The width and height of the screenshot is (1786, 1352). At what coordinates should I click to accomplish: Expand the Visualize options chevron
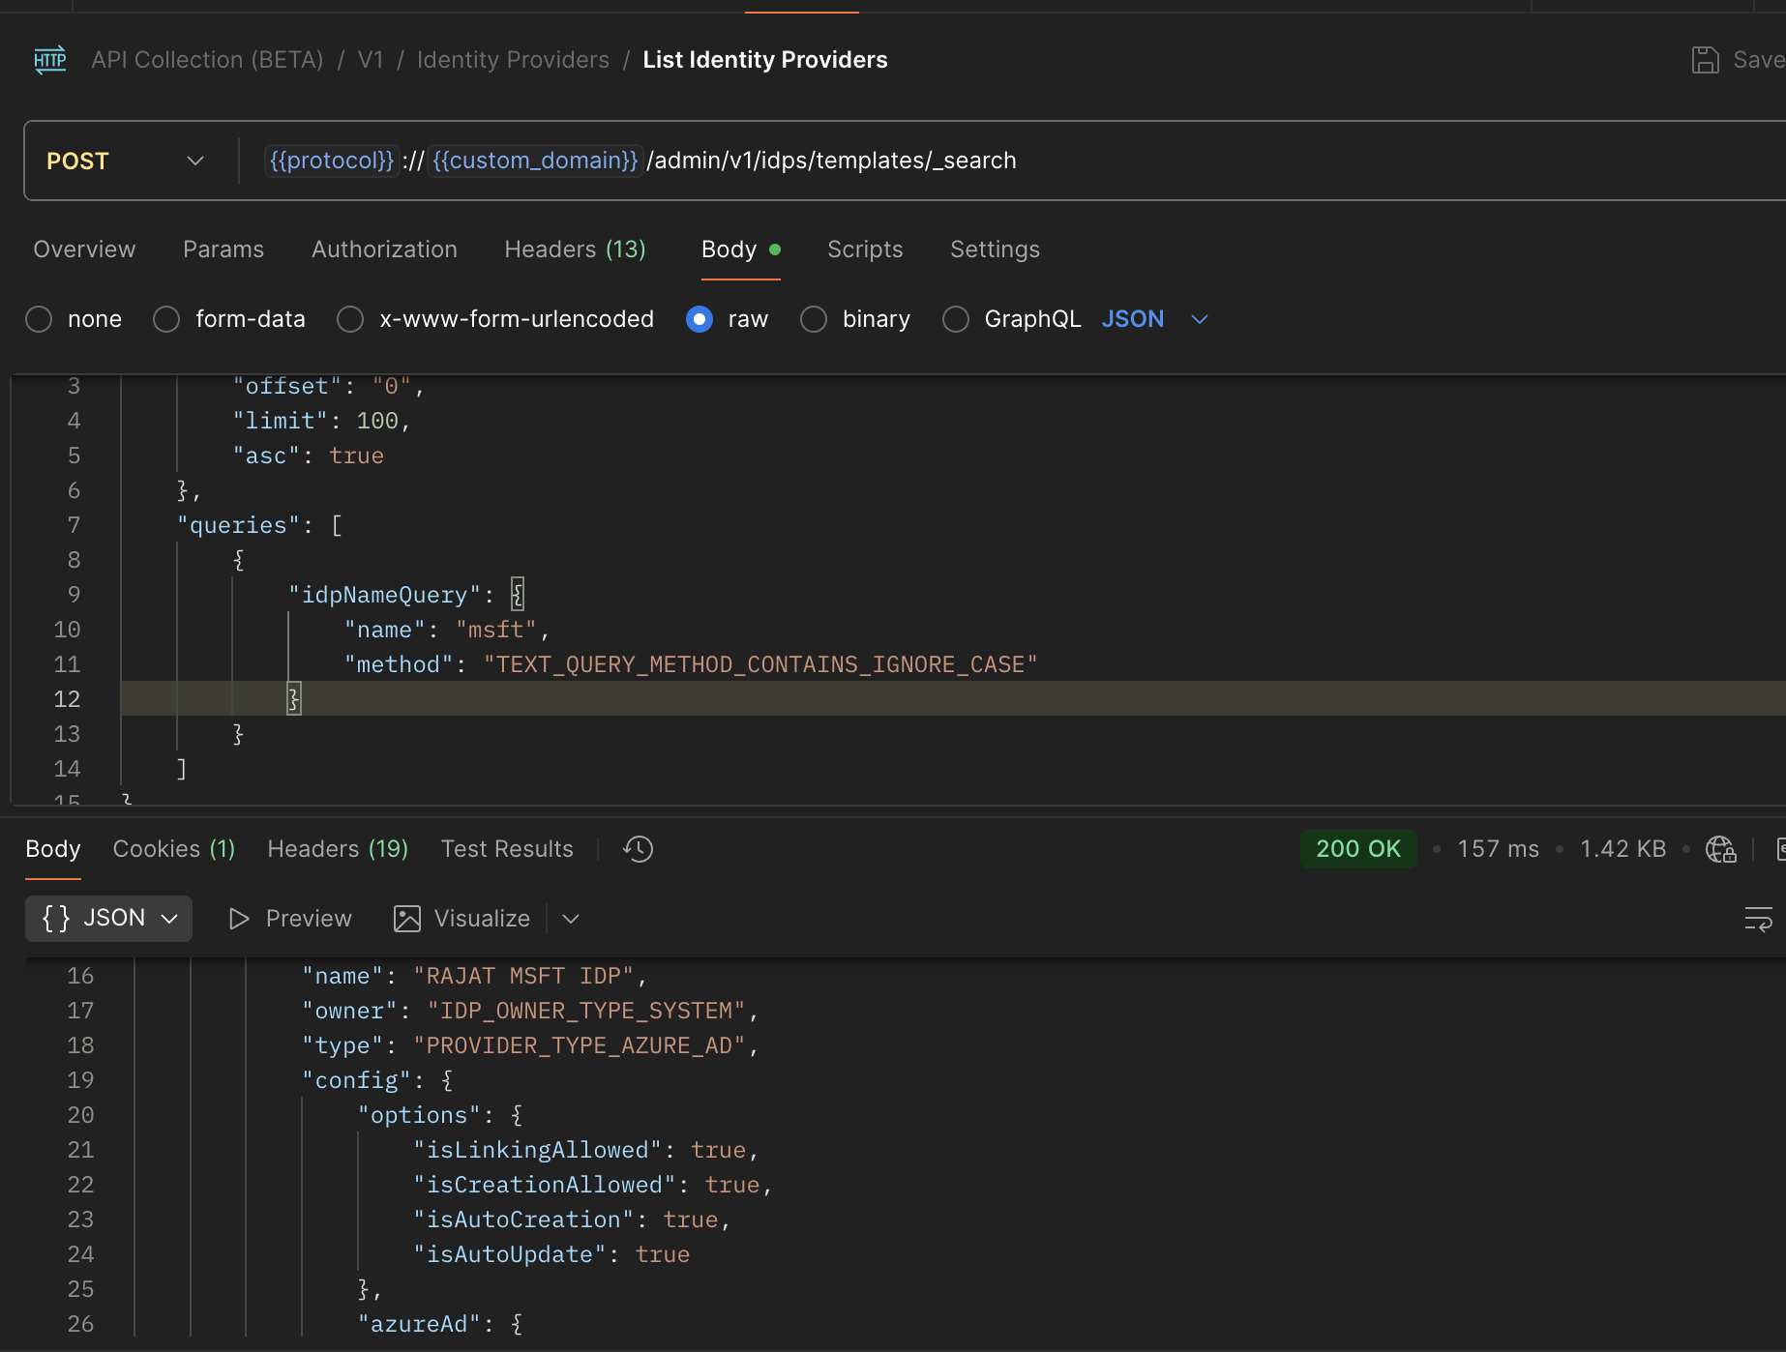[571, 919]
